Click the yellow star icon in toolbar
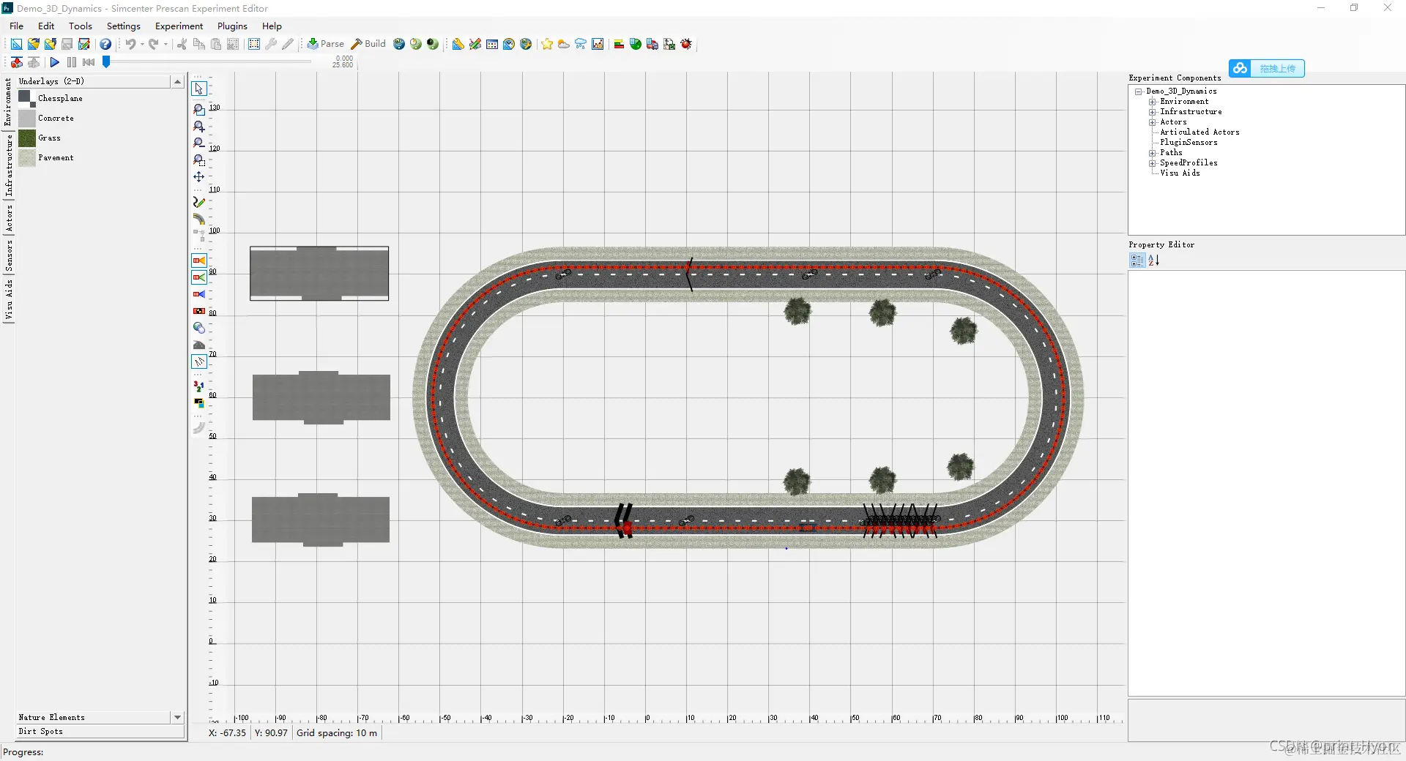 [547, 45]
